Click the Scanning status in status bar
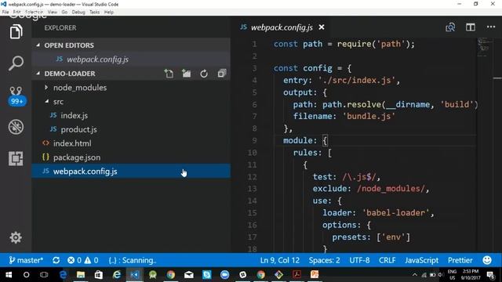 (133, 260)
